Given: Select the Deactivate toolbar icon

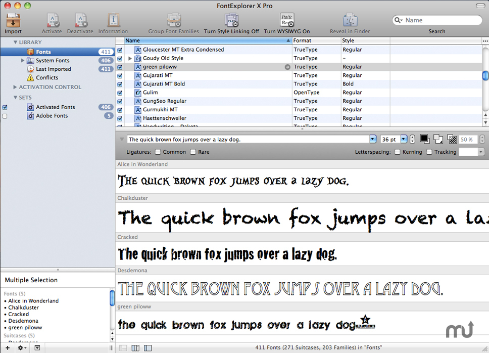Looking at the screenshot, I should [80, 19].
